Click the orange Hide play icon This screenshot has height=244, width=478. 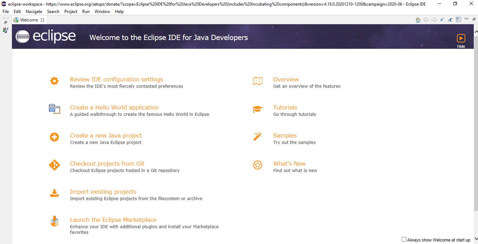pos(461,38)
